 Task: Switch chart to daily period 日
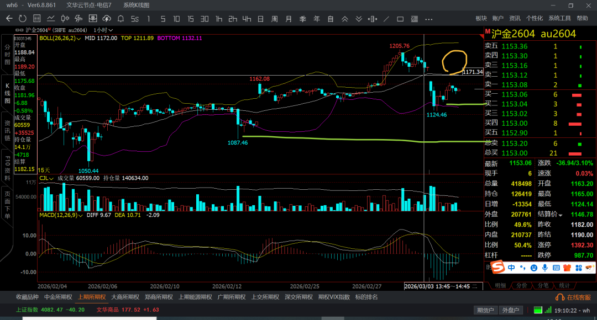260,19
